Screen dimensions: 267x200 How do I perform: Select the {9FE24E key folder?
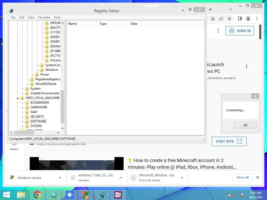tap(53, 23)
